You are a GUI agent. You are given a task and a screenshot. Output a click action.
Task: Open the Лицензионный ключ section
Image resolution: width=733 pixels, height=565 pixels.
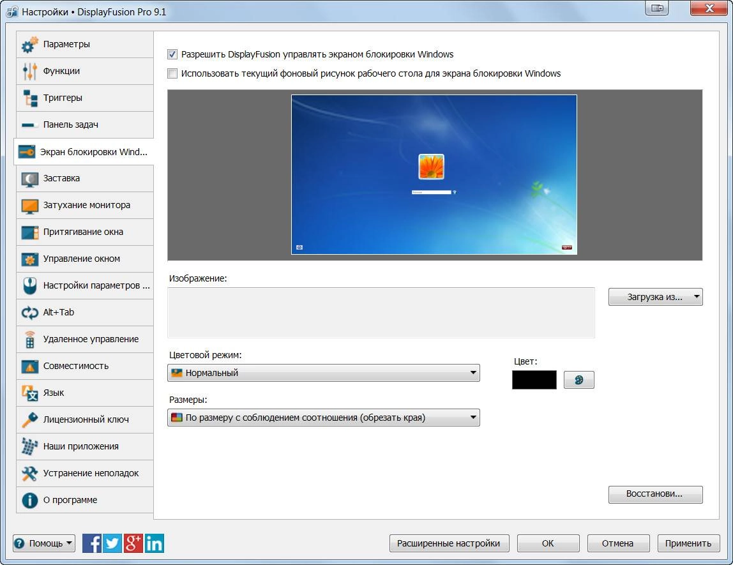[x=85, y=419]
